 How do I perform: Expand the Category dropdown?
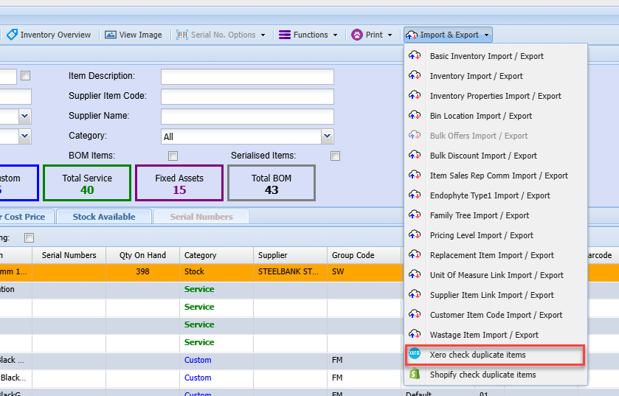click(x=327, y=136)
